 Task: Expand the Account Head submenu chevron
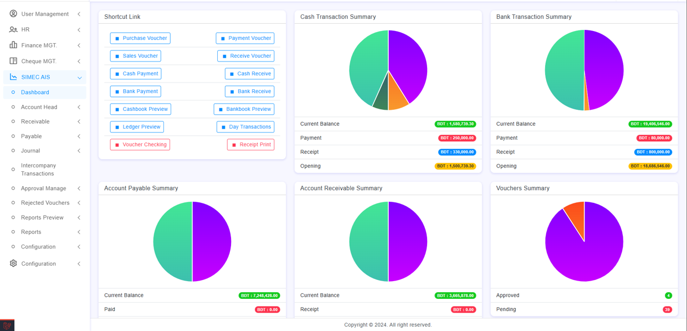coord(79,107)
